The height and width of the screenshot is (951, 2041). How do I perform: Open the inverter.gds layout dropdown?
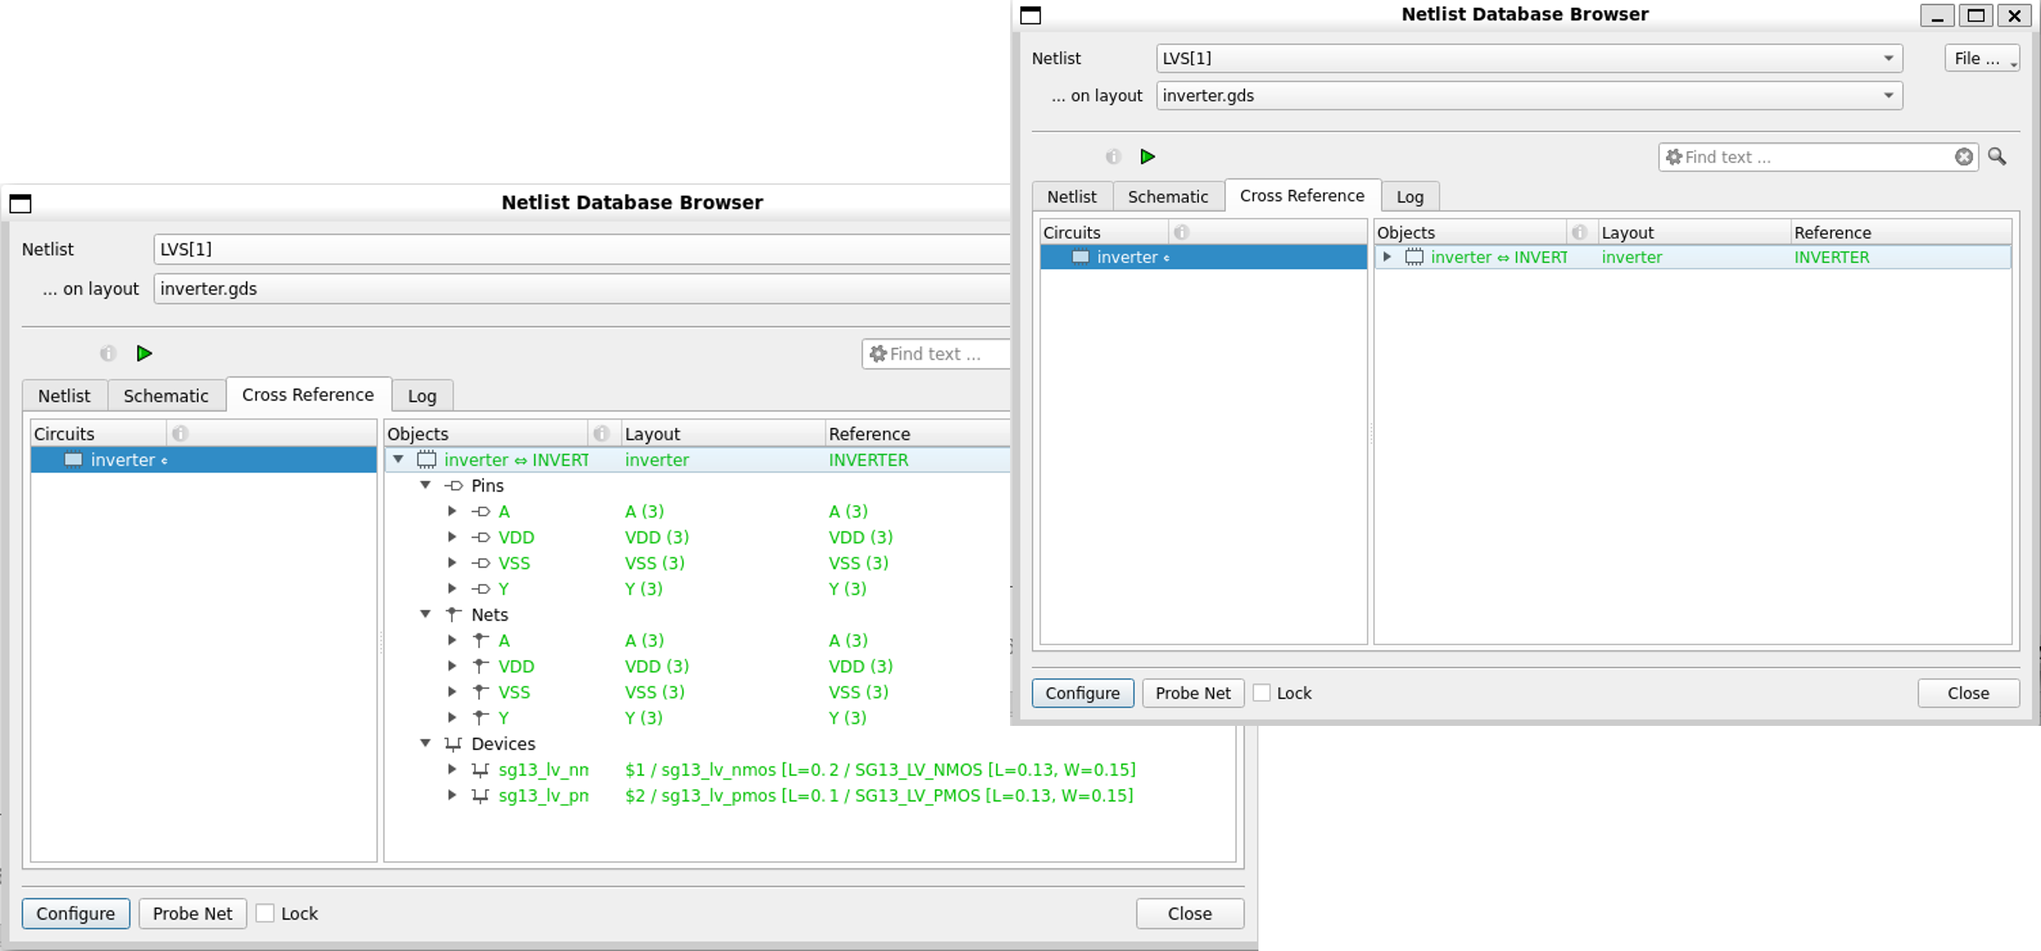click(1888, 96)
